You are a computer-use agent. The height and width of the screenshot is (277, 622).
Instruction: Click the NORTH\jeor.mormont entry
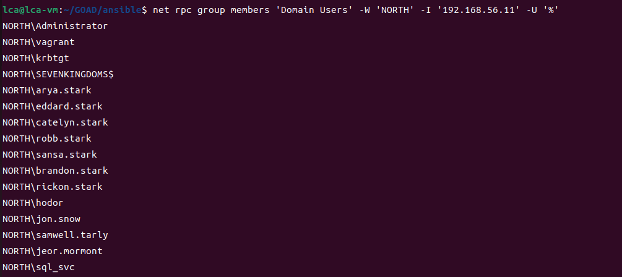(53, 251)
